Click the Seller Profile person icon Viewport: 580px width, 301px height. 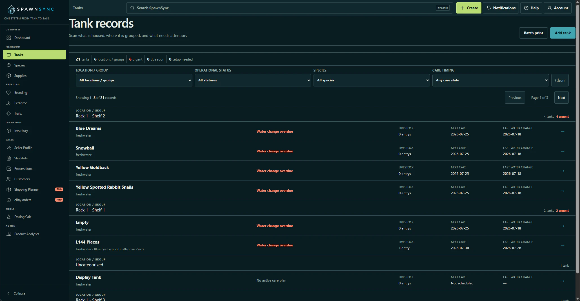click(x=9, y=148)
